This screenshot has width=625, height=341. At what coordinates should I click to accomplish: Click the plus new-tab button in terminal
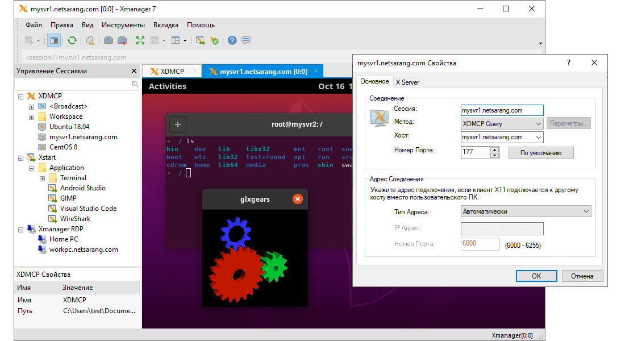pos(178,124)
